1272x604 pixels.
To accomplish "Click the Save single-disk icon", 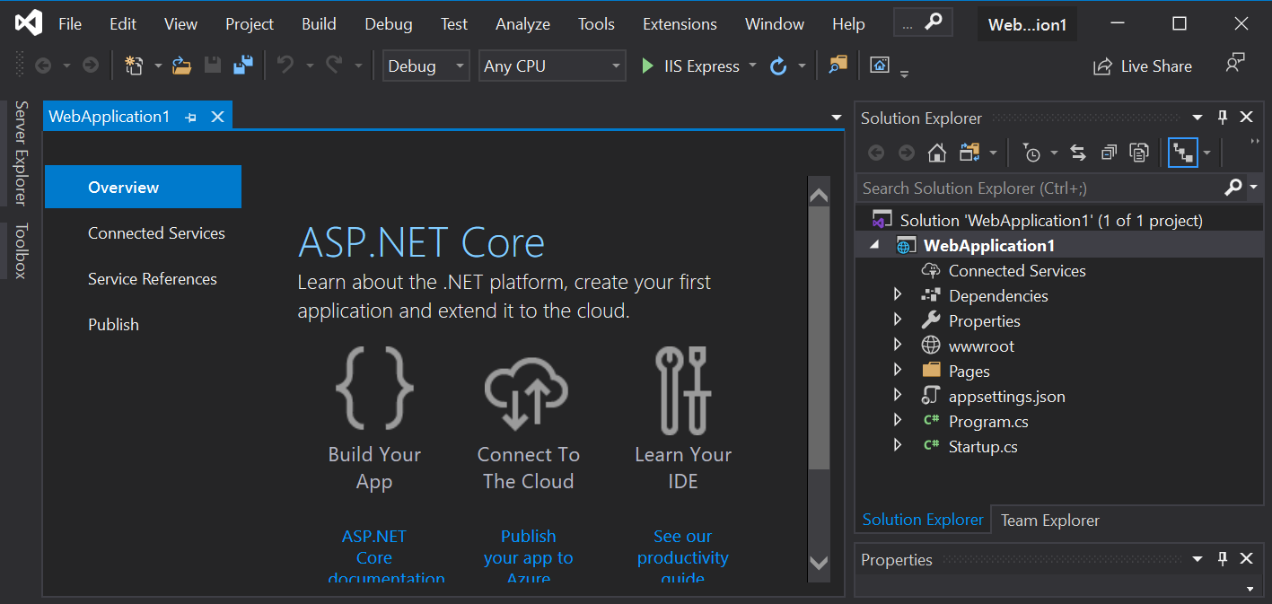I will [x=213, y=65].
